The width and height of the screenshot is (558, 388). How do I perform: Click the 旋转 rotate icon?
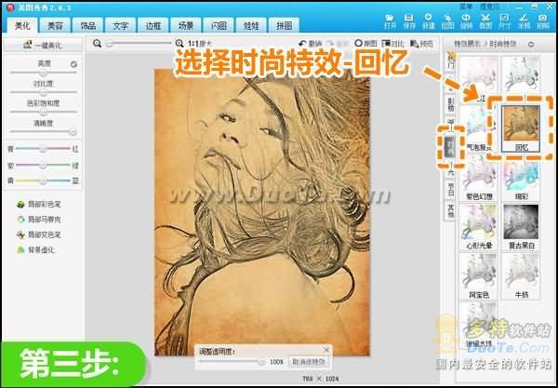pos(466,21)
